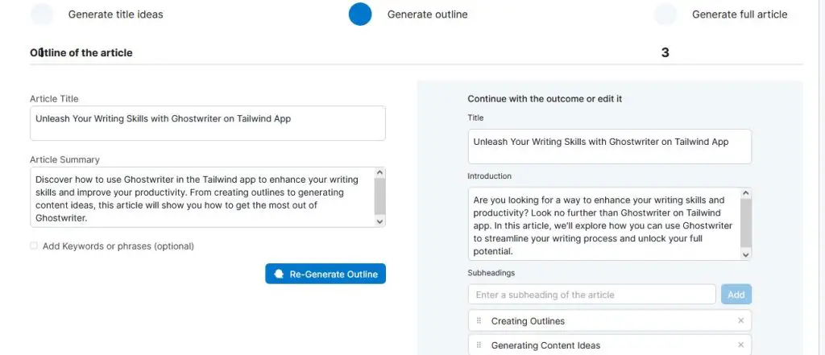Click the Generate title ideas step circle

[42, 14]
